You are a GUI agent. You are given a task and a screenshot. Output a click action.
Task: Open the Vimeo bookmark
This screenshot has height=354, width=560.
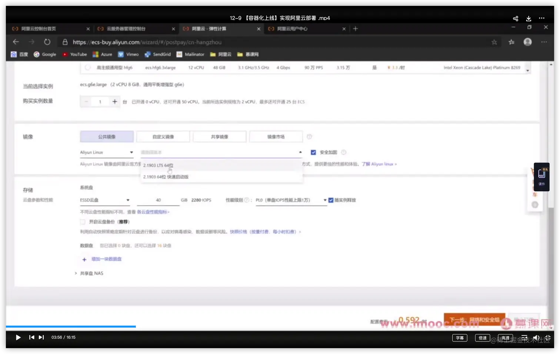(128, 54)
